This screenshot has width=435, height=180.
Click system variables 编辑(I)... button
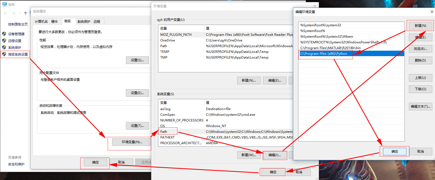[274, 155]
